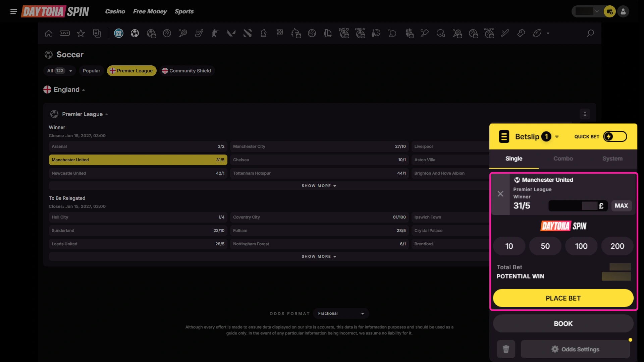Open favourites star icon
Viewport: 644px width, 362px height.
tap(81, 33)
